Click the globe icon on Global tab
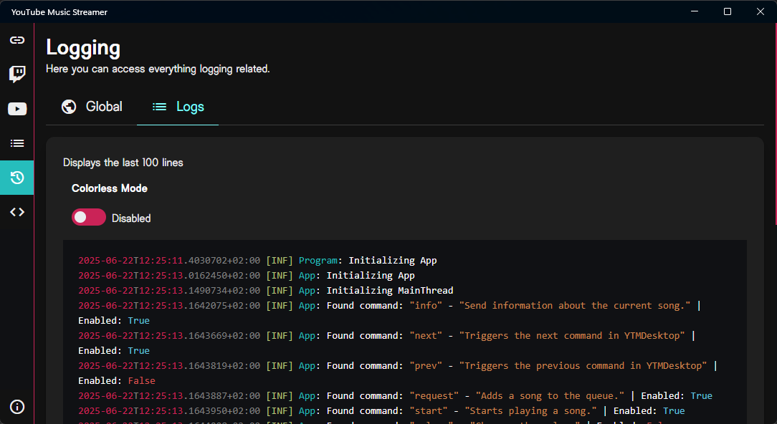Viewport: 777px width, 424px height. point(69,107)
